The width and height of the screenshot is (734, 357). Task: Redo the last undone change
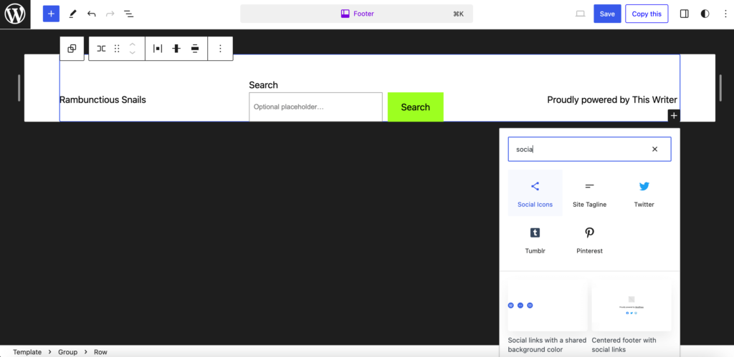(x=110, y=14)
